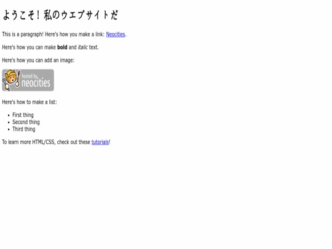
Task: Click the cat mascot in the badge
Action: tap(10, 79)
